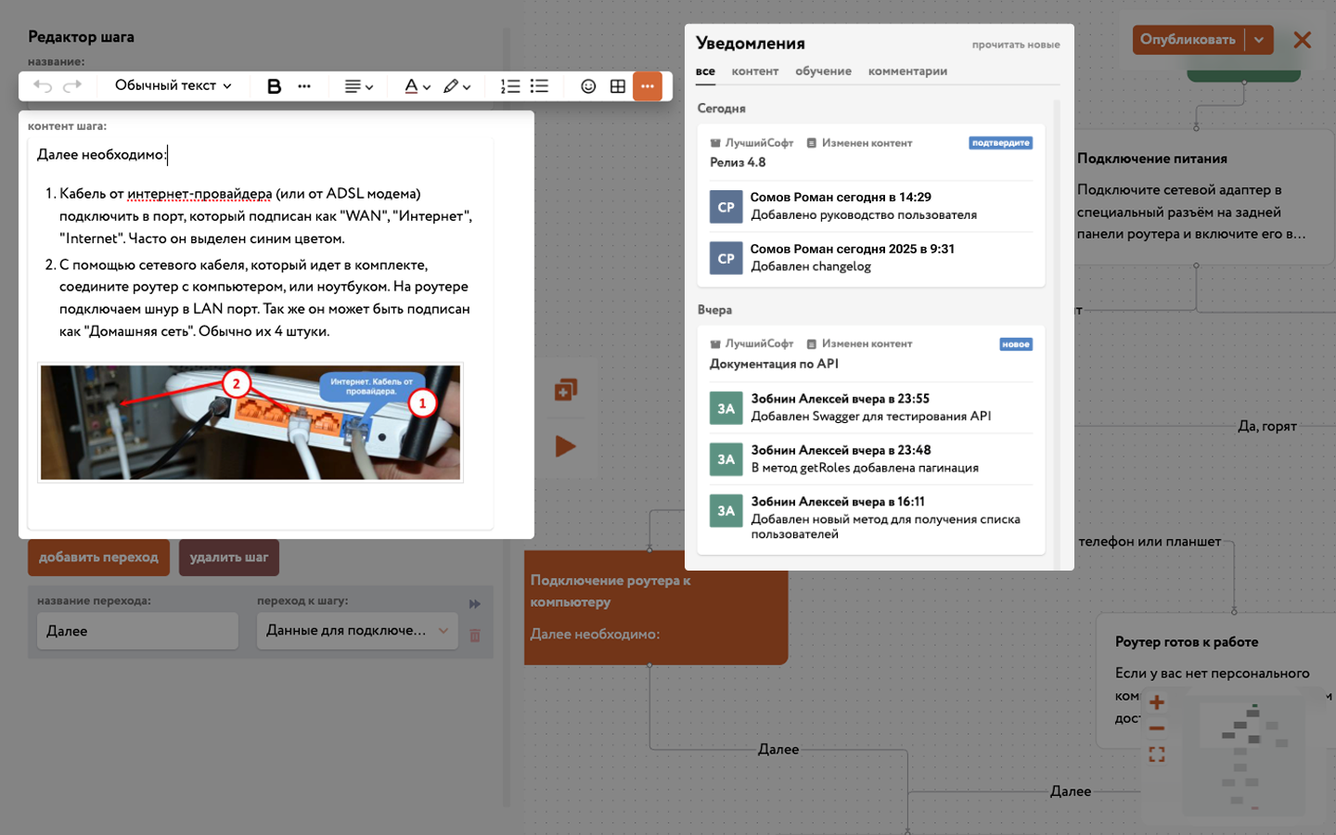Click the play icon beside the editor
The height and width of the screenshot is (835, 1336).
coord(565,446)
